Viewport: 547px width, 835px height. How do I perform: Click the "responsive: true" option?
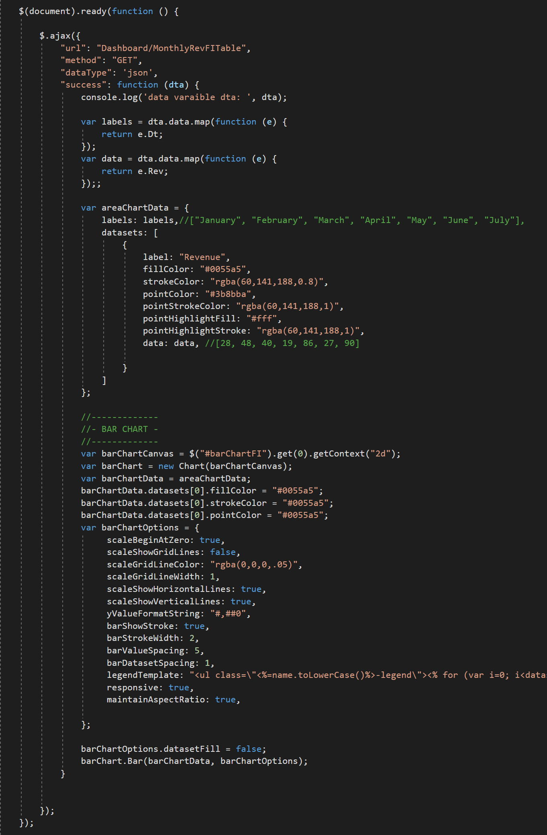tap(150, 688)
